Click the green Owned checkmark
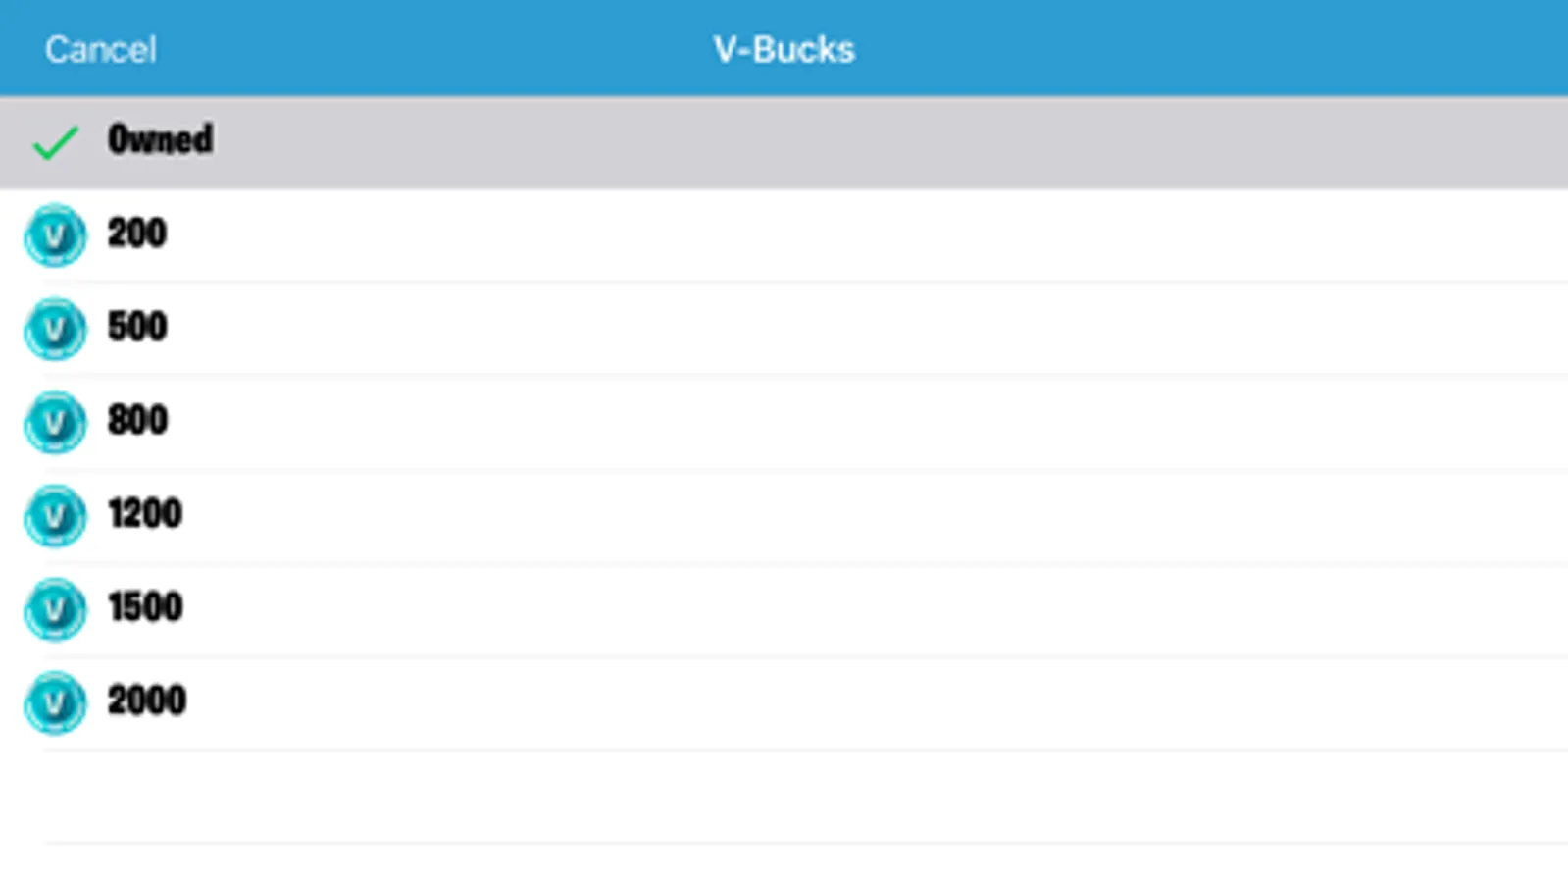The height and width of the screenshot is (883, 1568). (55, 142)
